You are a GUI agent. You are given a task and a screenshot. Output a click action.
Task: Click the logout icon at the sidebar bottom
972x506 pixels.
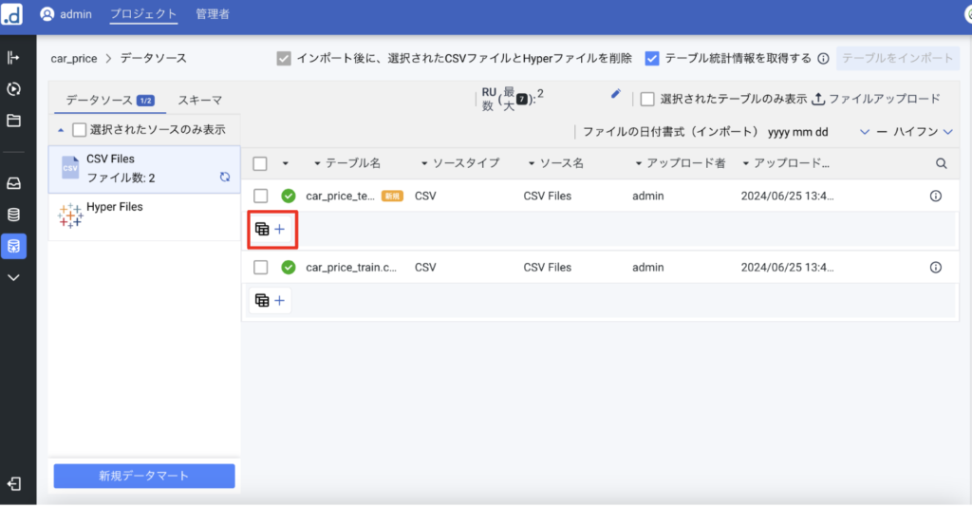(x=13, y=483)
